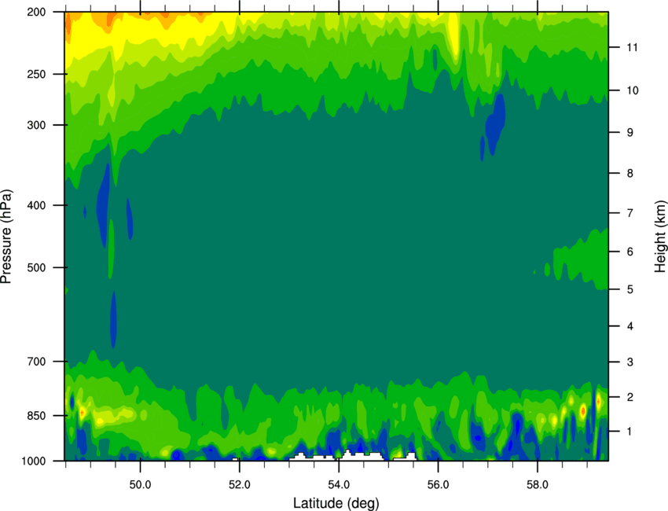Click the 58.0 latitude tick label

coord(538,485)
